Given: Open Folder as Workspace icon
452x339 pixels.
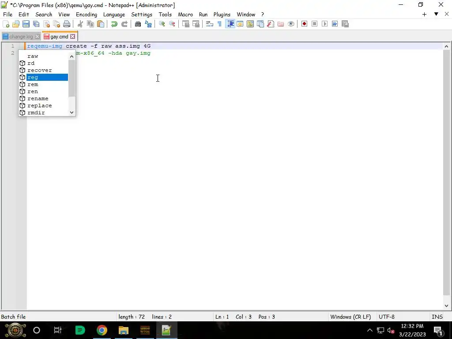Looking at the screenshot, I should 280,24.
